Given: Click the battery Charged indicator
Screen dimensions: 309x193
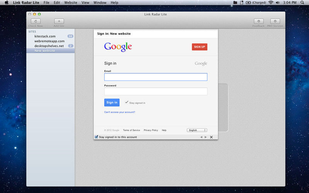Looking at the screenshot, I should point(256,3).
